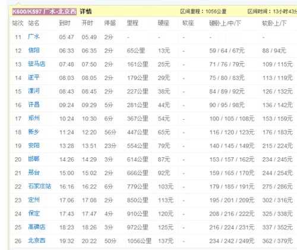The image size is (297, 250).
Task: Open the 保定 station link
Action: pos(34,213)
